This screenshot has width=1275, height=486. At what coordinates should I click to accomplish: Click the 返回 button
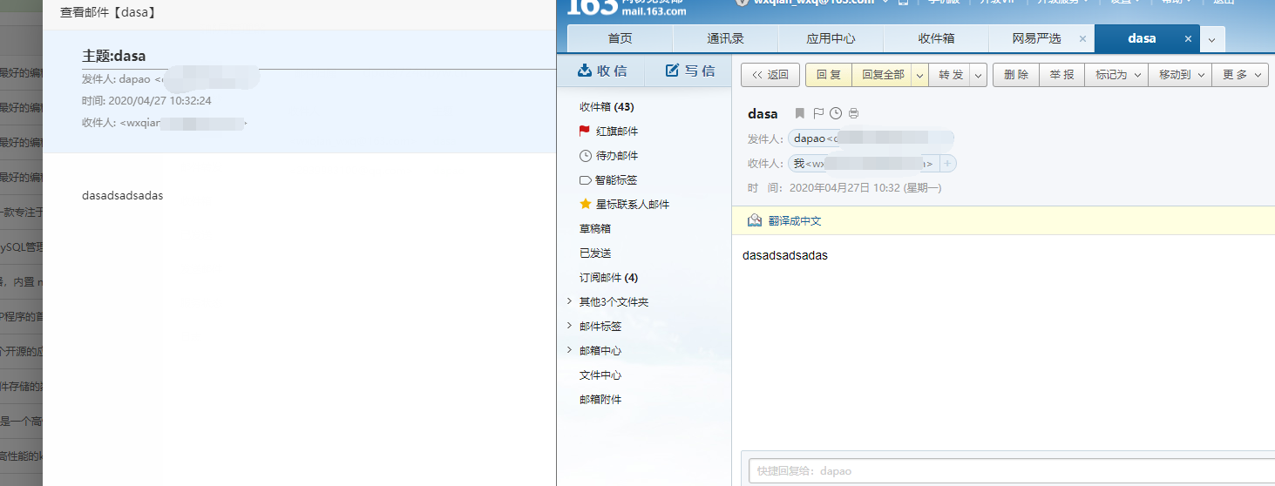coord(770,75)
